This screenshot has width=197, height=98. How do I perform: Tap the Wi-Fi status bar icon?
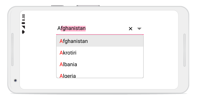(x=23, y=32)
